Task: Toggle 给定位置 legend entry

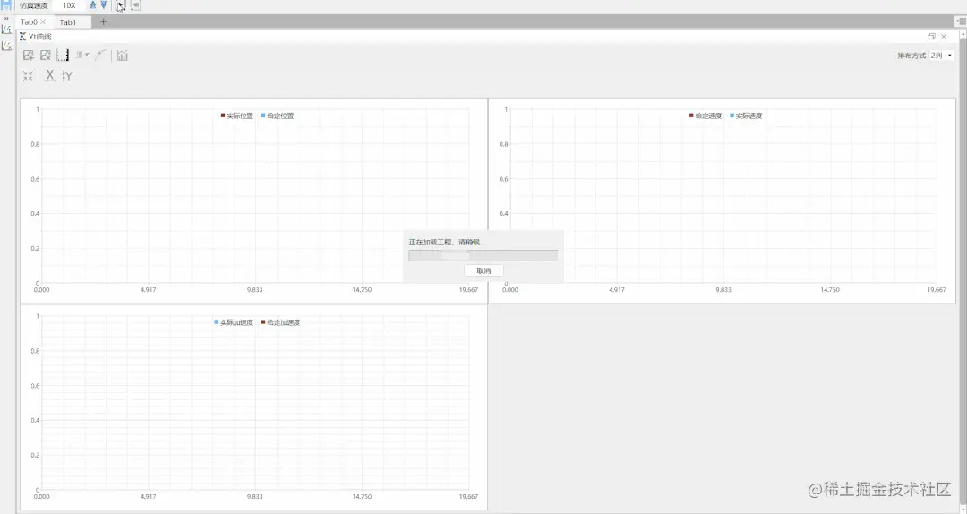Action: coord(278,116)
